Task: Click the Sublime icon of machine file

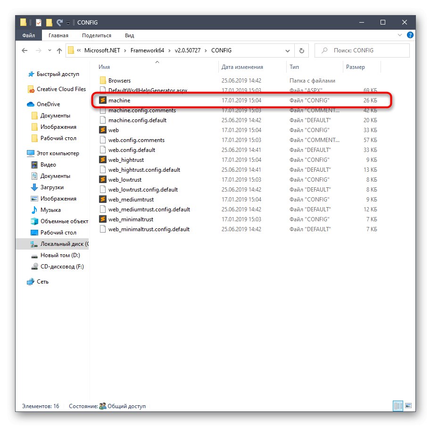Action: click(x=102, y=100)
